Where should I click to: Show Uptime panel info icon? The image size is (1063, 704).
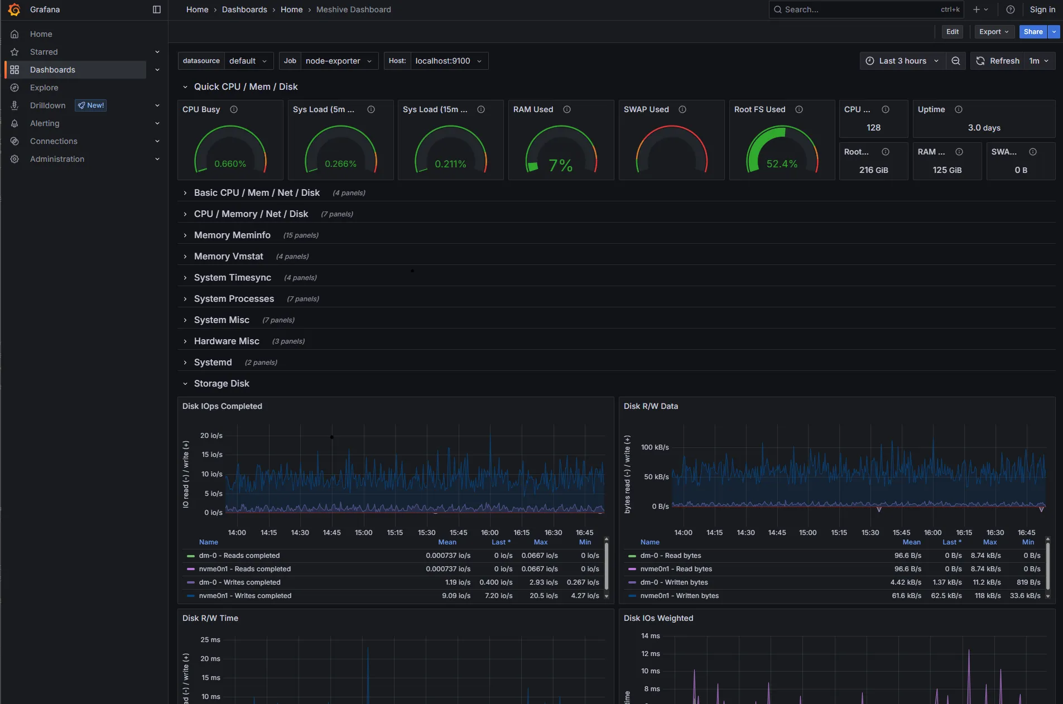pos(959,109)
